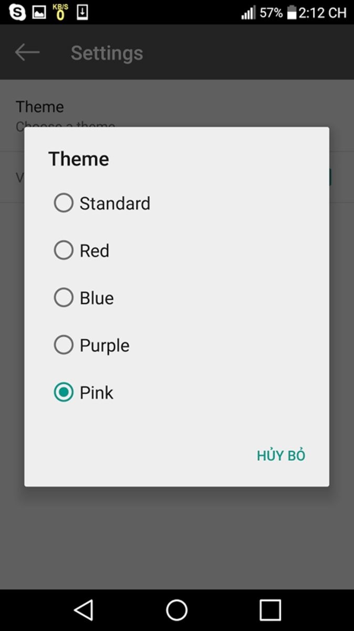Image resolution: width=354 pixels, height=631 pixels.
Task: Tap the clock time in status bar
Action: click(x=322, y=13)
